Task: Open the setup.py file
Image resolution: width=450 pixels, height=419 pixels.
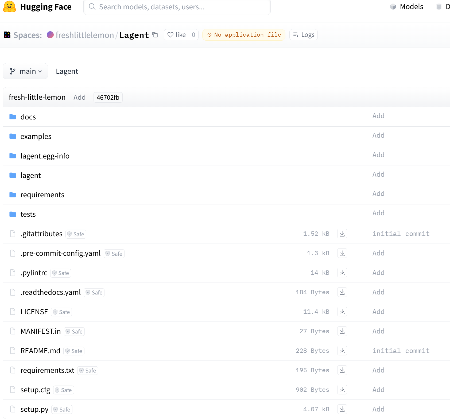Action: [34, 409]
